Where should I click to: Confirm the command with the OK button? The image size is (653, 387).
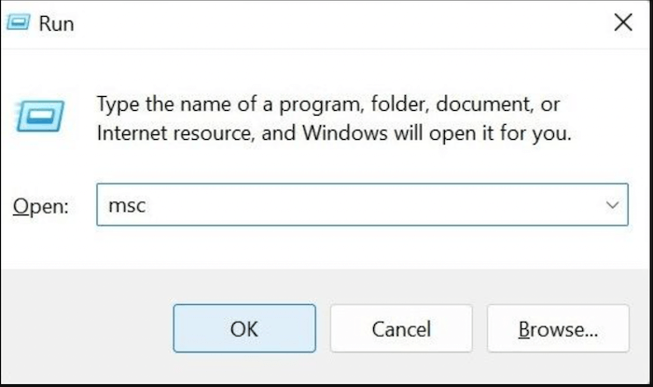[244, 328]
